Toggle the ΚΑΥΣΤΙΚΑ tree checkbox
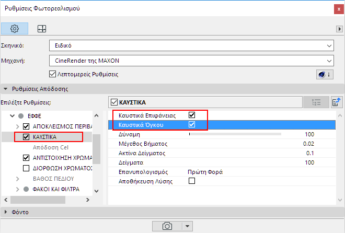 tap(26, 137)
